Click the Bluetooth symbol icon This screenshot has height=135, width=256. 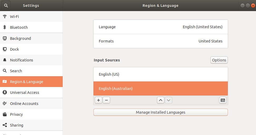click(x=5, y=27)
